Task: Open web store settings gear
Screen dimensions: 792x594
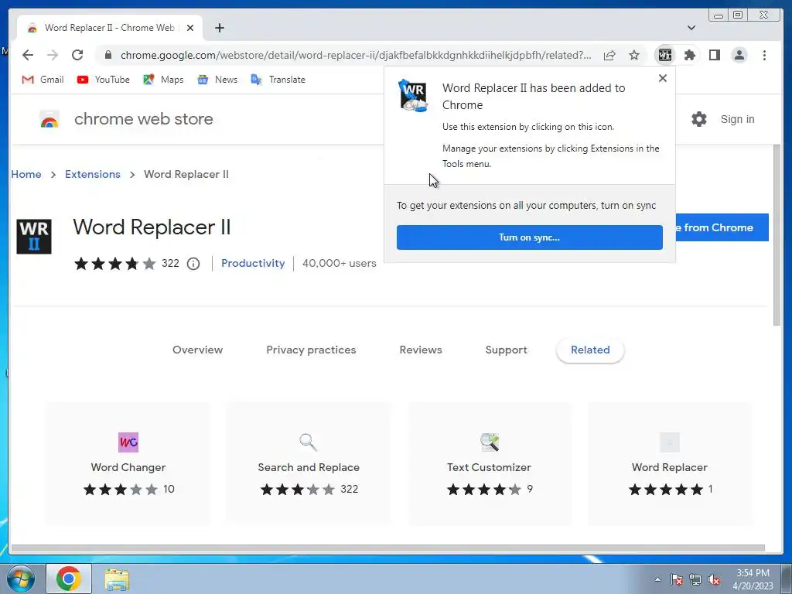Action: 699,119
